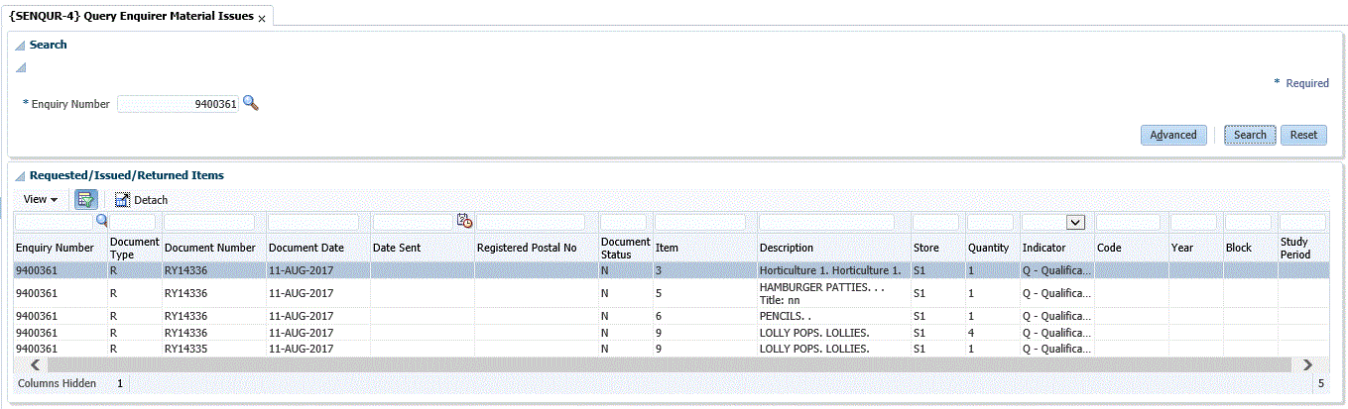Close the Query Enquirer Material Issues tab
Image resolution: width=1348 pixels, height=409 pixels.
(x=262, y=20)
